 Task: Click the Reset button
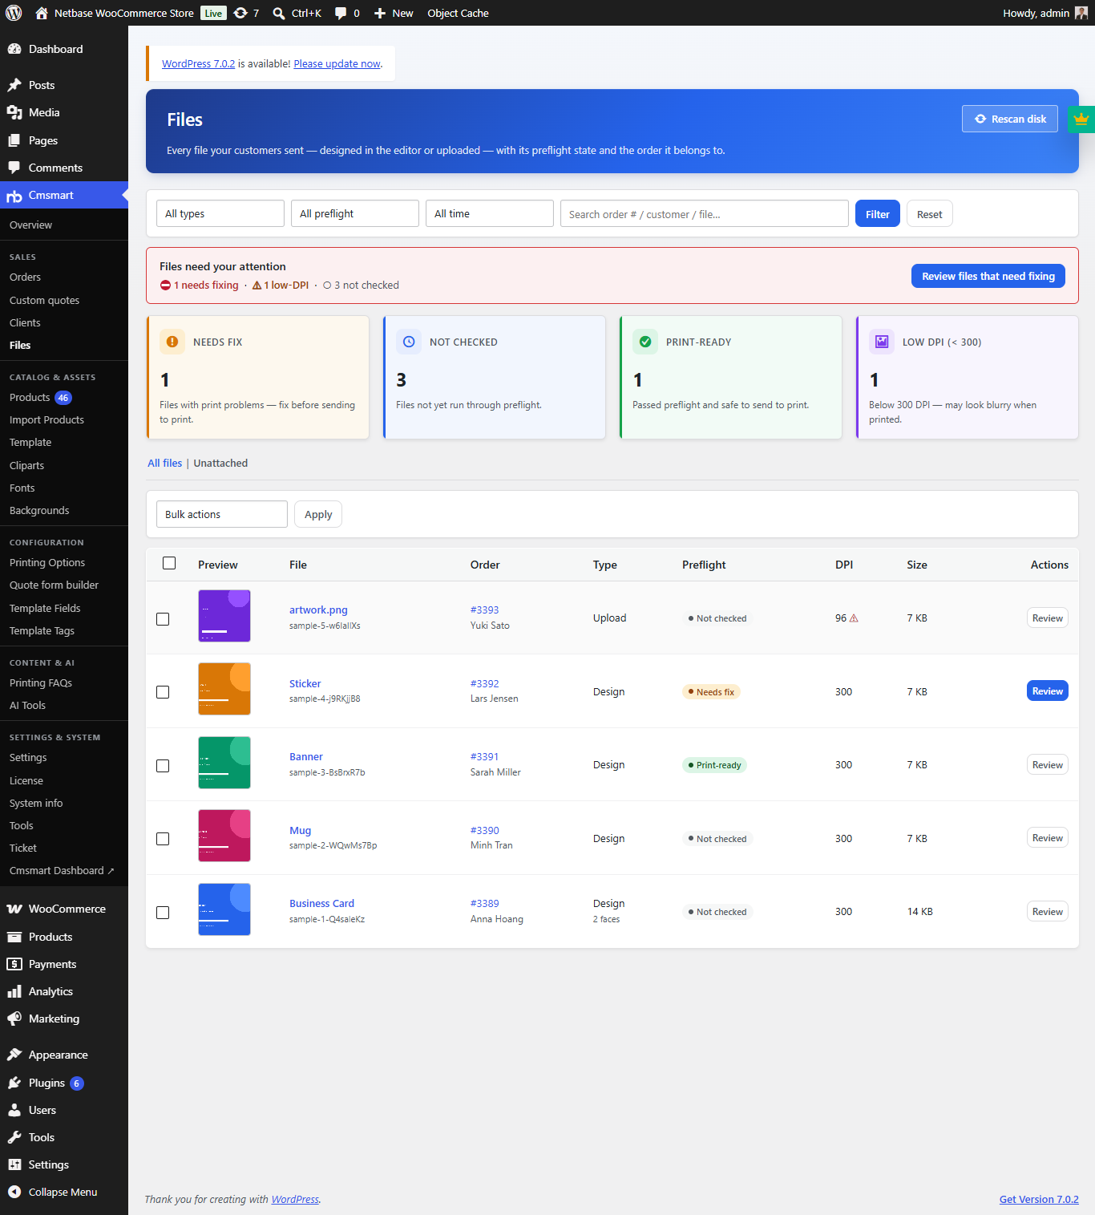click(930, 213)
